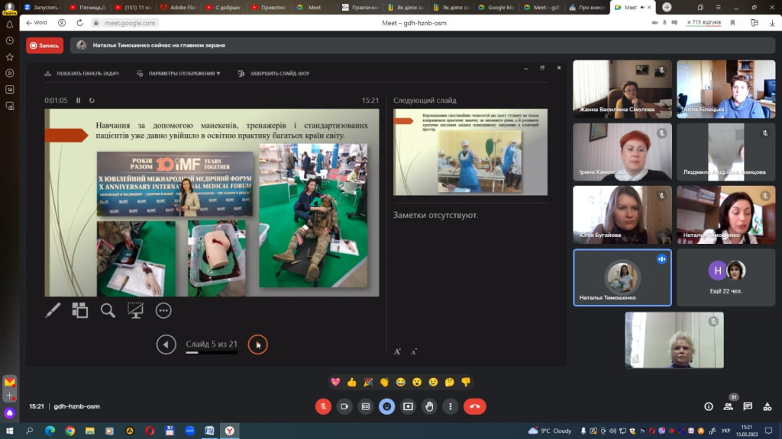Open the emoji reactions button in Meet

(x=387, y=407)
